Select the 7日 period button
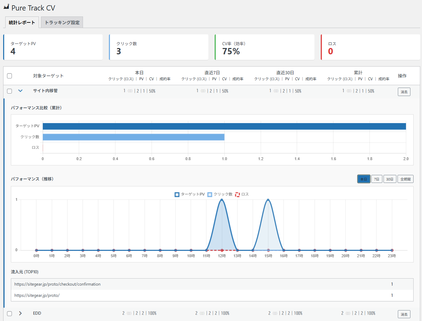The height and width of the screenshot is (321, 422). (376, 179)
